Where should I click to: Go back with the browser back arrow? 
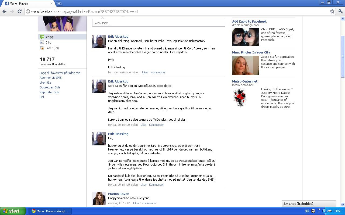(x=4, y=11)
